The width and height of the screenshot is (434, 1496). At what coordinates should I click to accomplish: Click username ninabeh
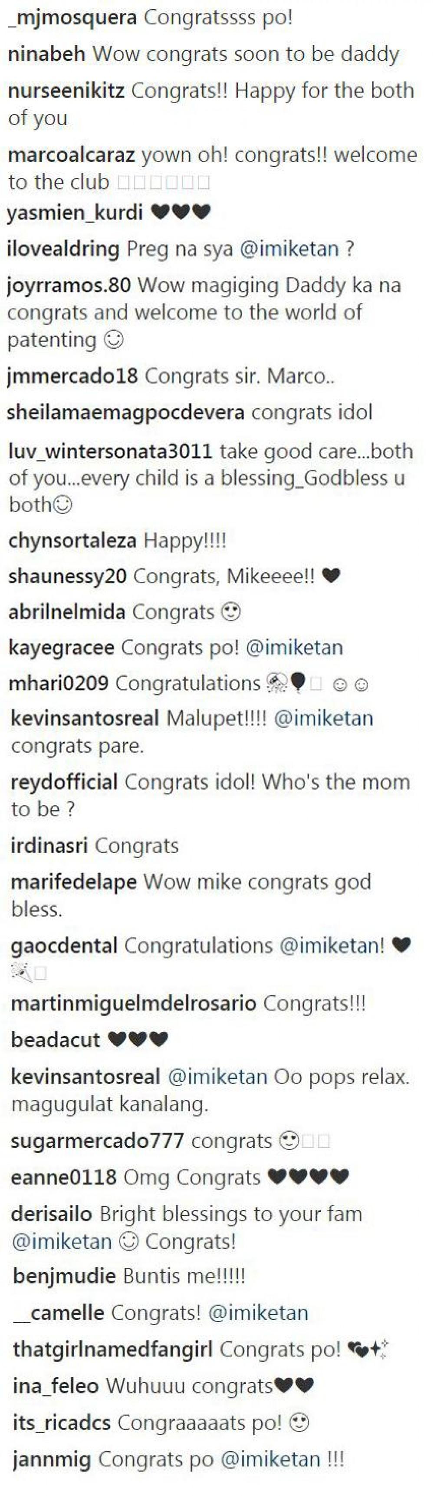[47, 54]
